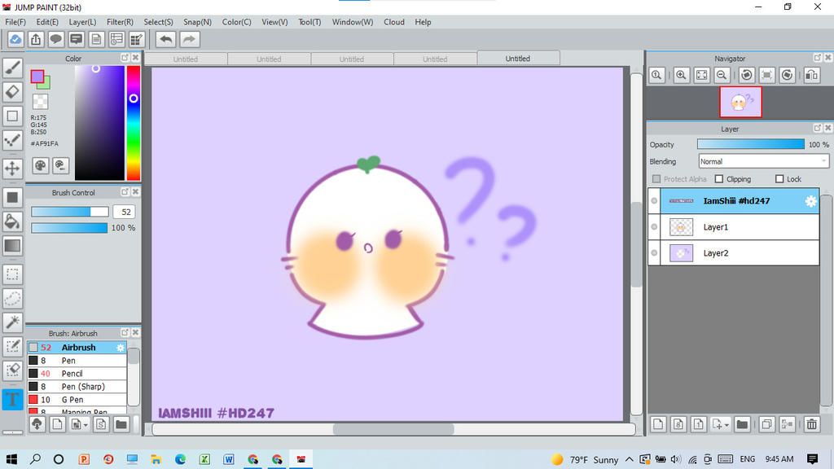The width and height of the screenshot is (834, 469).
Task: Pick the Move tool with four arrows
Action: (x=12, y=169)
